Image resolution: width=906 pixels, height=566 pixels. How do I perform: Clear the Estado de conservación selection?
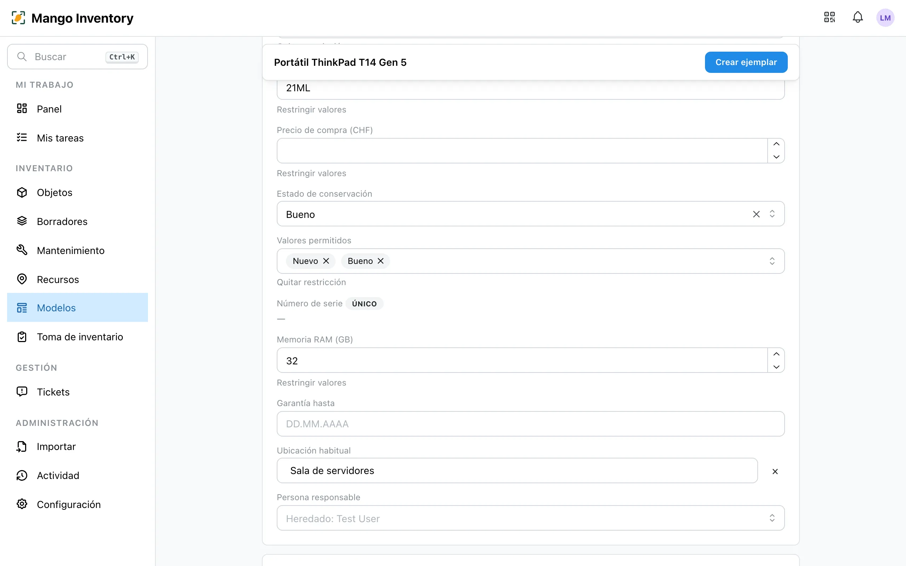point(756,214)
